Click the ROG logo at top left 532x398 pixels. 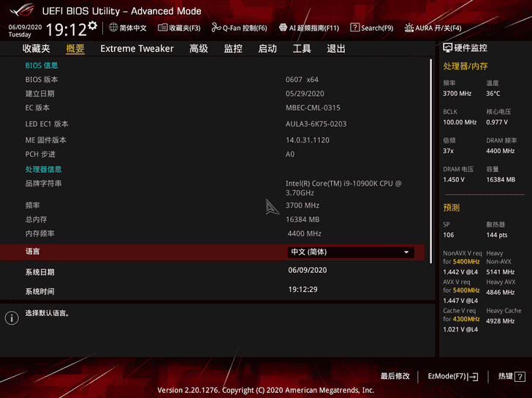click(23, 10)
